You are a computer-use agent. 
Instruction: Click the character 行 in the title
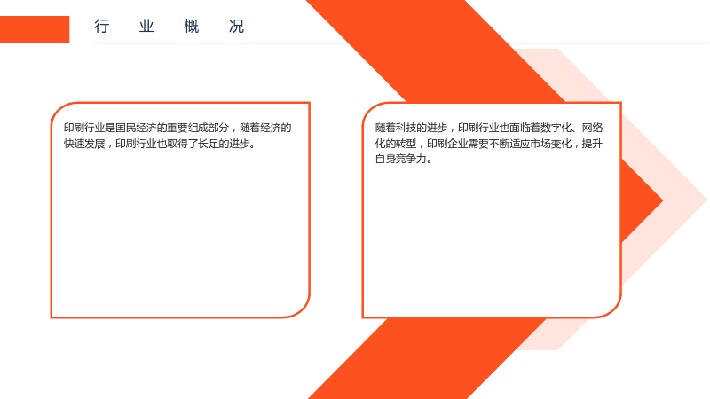pos(102,27)
